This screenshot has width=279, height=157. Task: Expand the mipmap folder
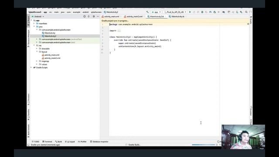click(x=37, y=61)
